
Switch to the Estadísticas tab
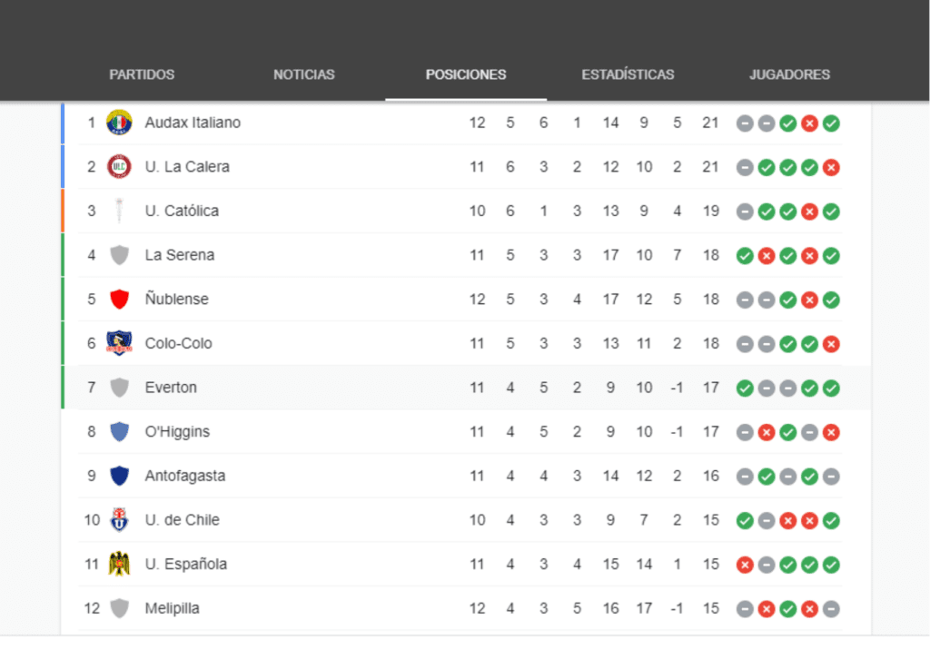pyautogui.click(x=628, y=74)
